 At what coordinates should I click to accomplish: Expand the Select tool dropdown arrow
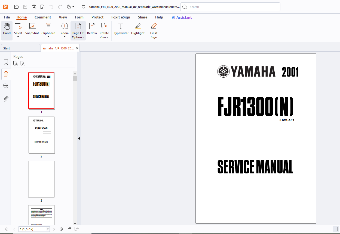click(18, 37)
